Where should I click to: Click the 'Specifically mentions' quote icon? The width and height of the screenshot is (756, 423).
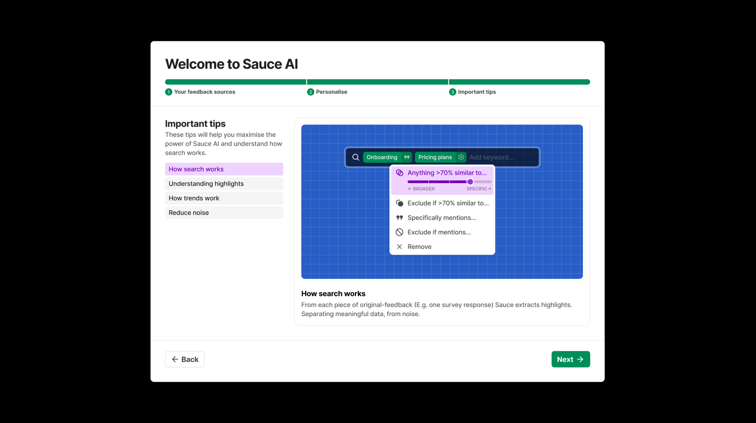(399, 218)
